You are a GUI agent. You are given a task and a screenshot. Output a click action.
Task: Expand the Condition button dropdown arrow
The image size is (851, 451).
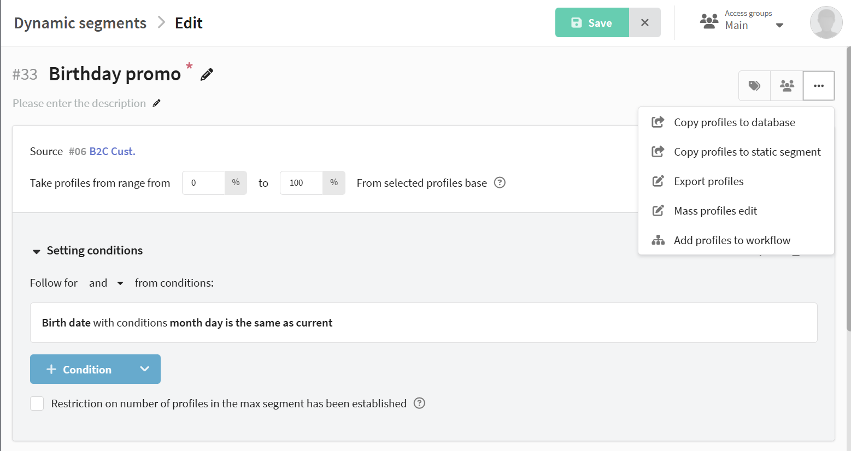tap(145, 369)
